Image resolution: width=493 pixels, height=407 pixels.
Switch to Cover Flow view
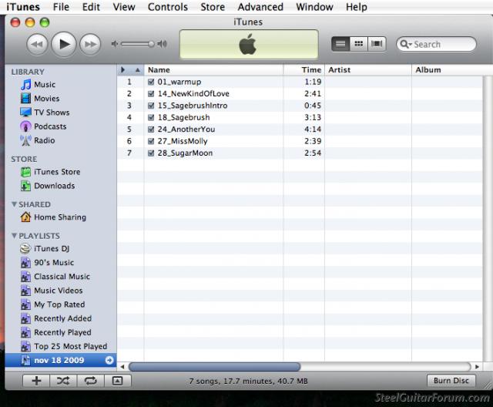pos(377,45)
